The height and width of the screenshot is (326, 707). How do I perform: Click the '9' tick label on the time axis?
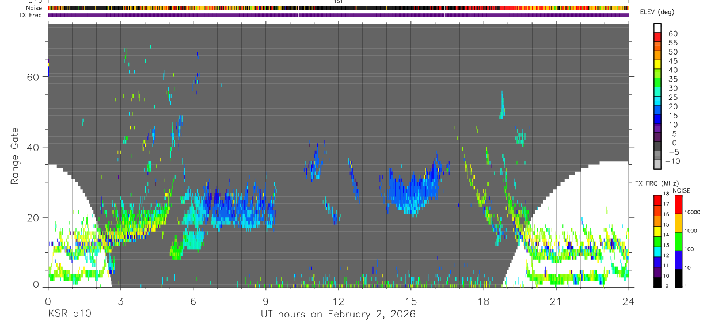tap(265, 301)
